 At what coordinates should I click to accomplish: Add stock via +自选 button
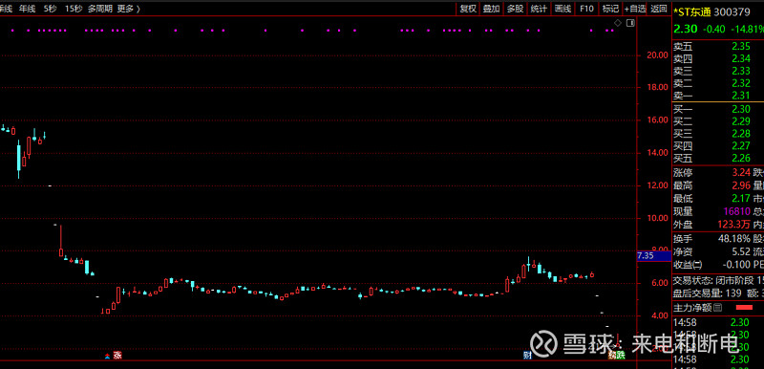635,9
